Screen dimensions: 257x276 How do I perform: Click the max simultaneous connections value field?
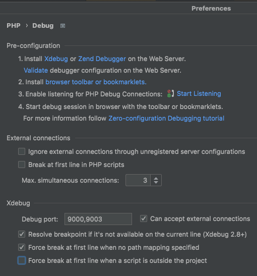click(138, 180)
